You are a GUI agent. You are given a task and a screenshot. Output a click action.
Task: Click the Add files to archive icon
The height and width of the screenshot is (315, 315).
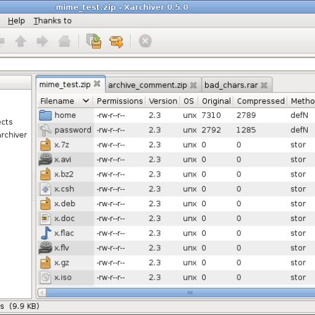click(x=94, y=41)
